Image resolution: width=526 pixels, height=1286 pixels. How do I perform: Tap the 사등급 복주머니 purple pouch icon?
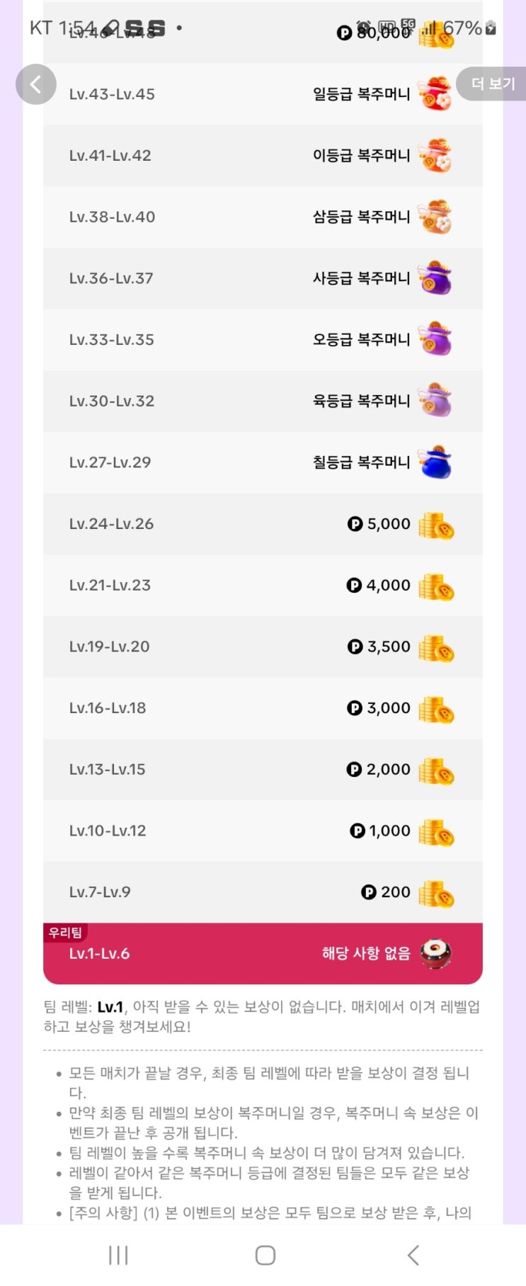coord(435,278)
